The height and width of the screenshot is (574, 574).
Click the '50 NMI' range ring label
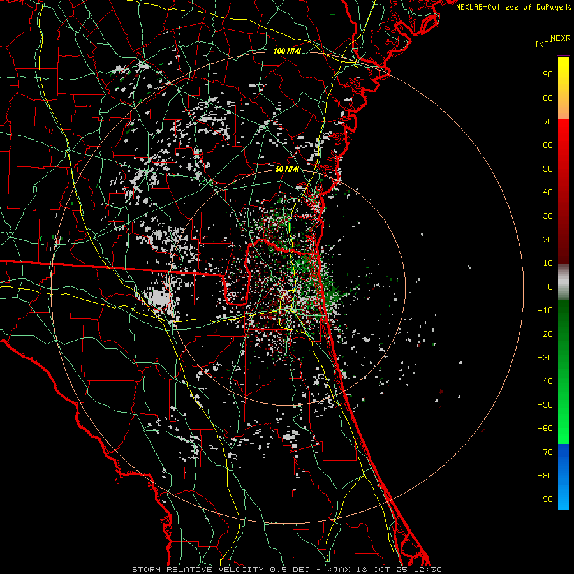point(287,169)
